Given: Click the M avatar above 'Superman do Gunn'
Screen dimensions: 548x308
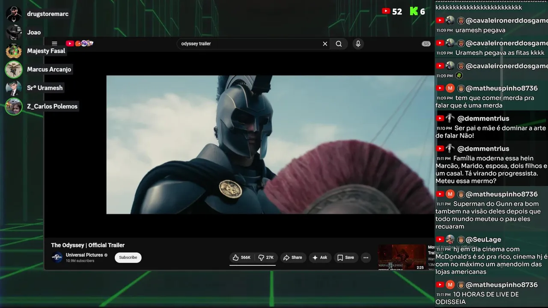Looking at the screenshot, I should point(450,194).
